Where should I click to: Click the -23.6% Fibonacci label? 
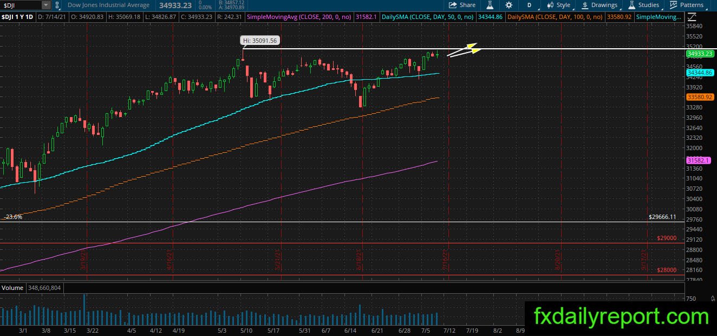[13, 217]
